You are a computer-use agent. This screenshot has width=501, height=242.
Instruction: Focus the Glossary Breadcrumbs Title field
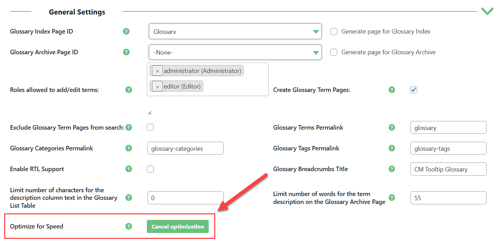point(448,169)
